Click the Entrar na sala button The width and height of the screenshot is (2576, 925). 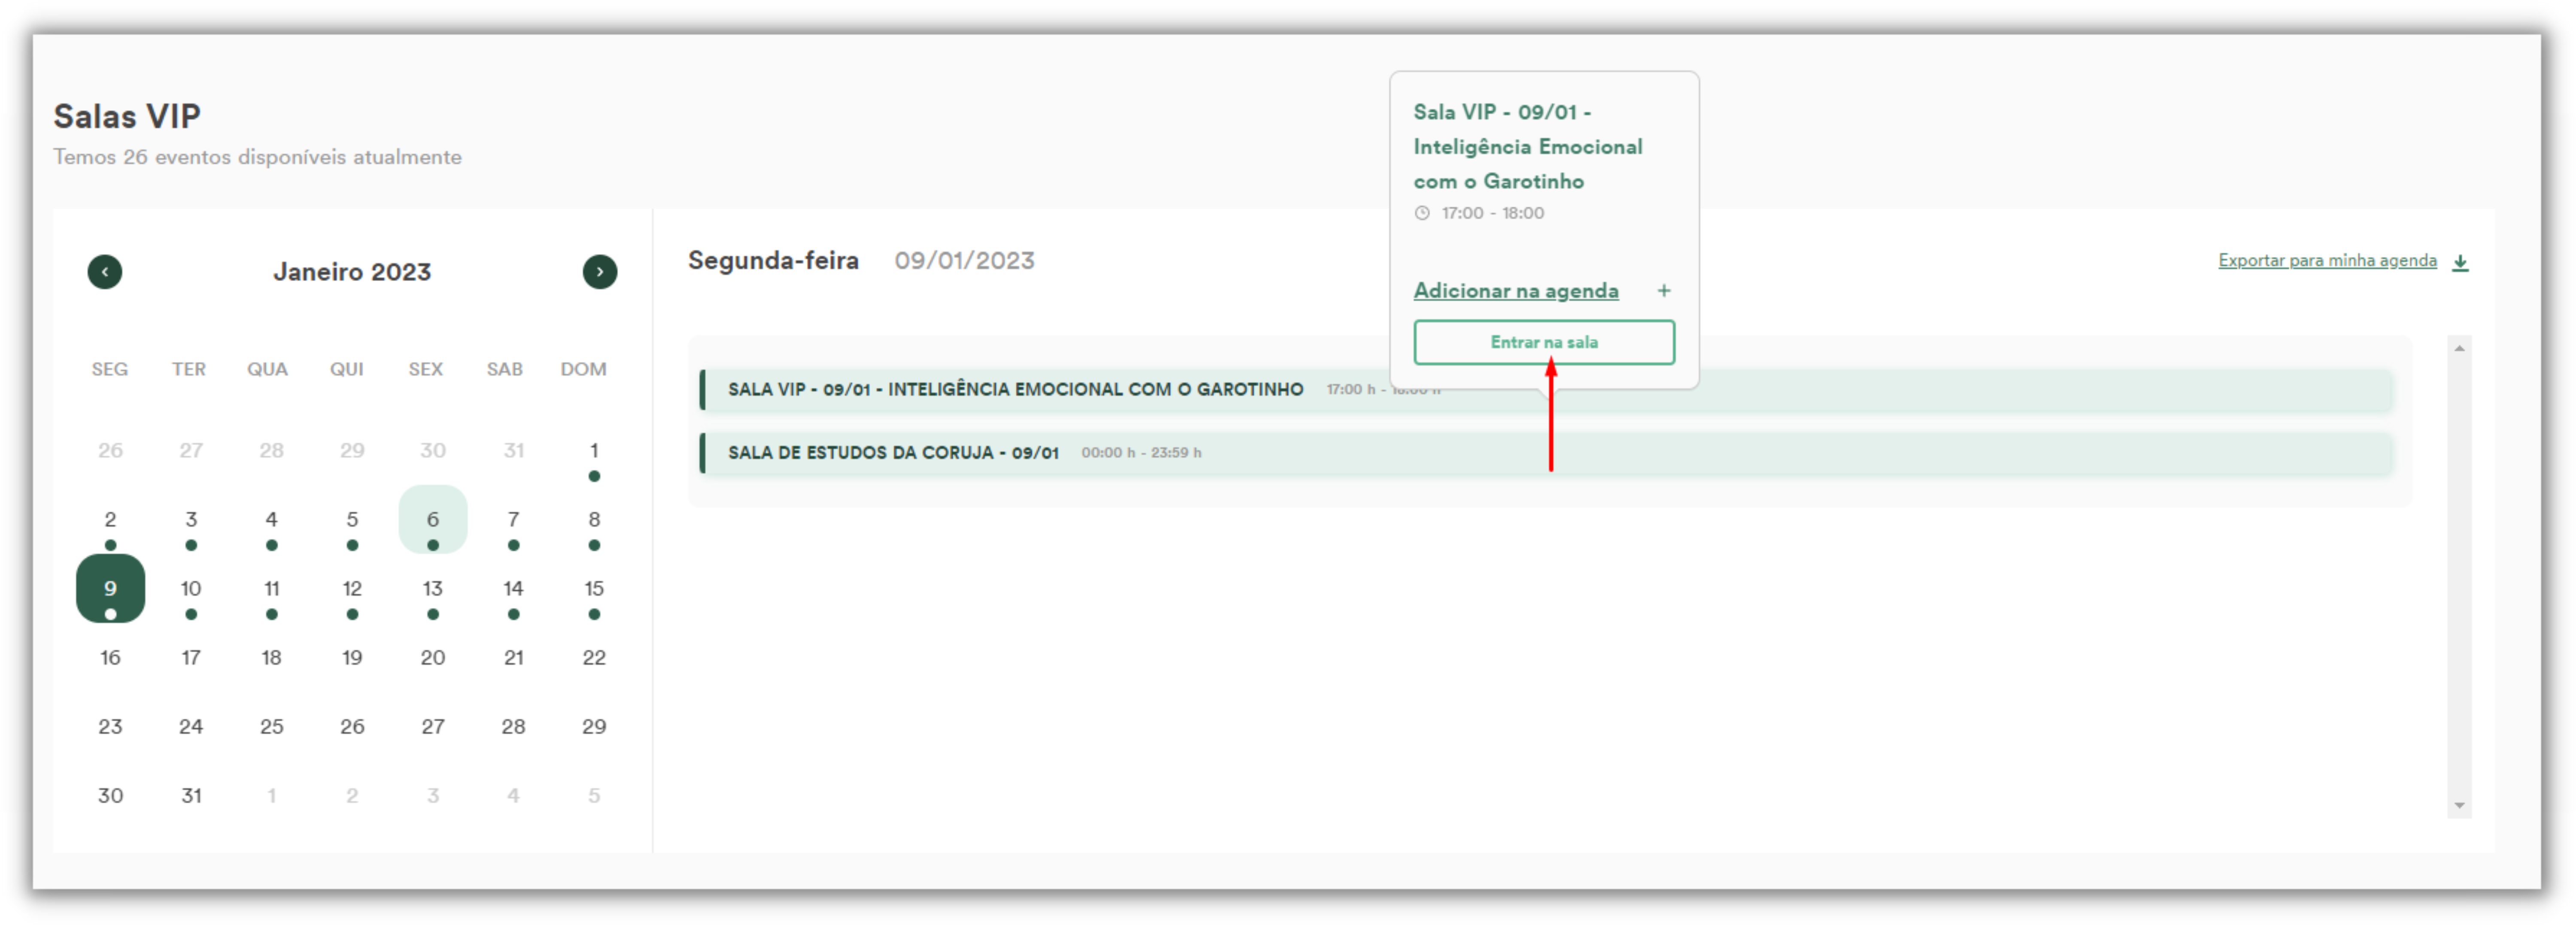click(x=1544, y=343)
